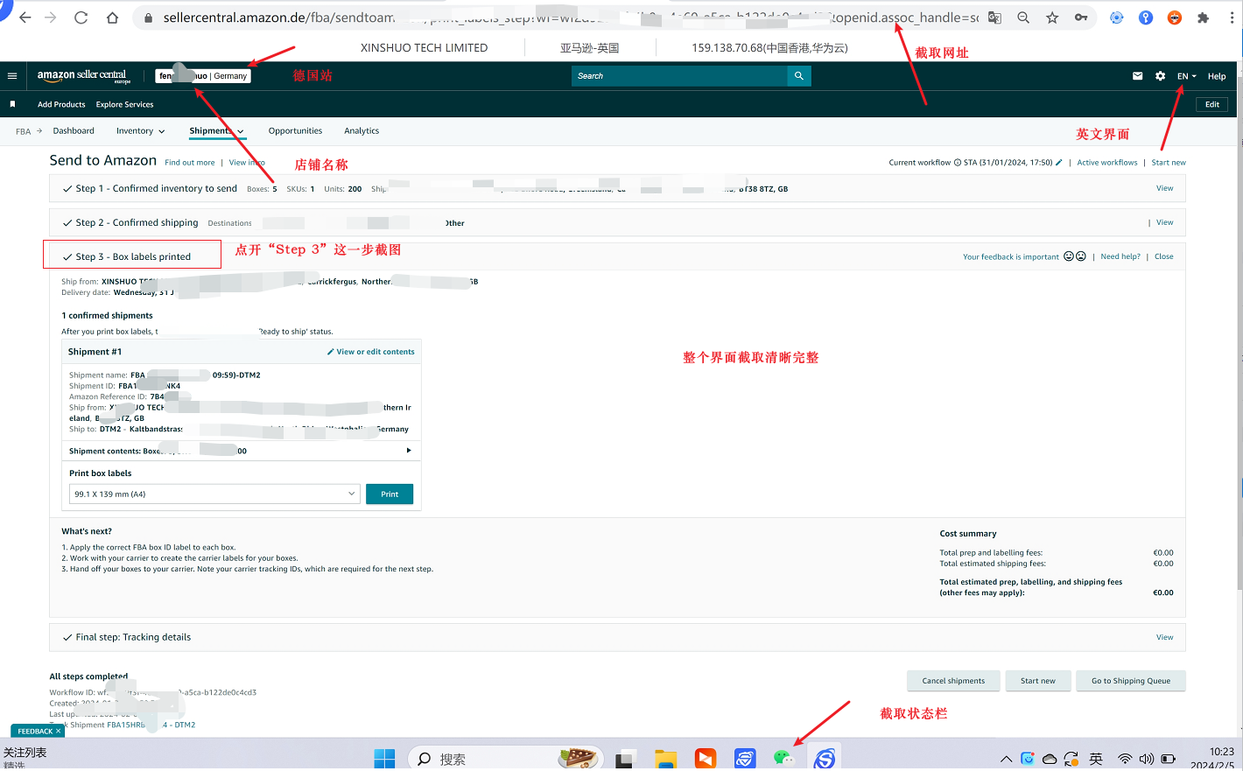The height and width of the screenshot is (771, 1243).
Task: Click Windows taskbar search box
Action: click(x=506, y=759)
